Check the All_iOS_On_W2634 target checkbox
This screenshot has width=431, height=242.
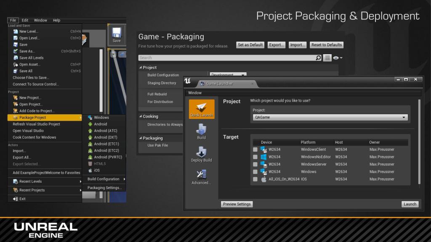pyautogui.click(x=255, y=179)
